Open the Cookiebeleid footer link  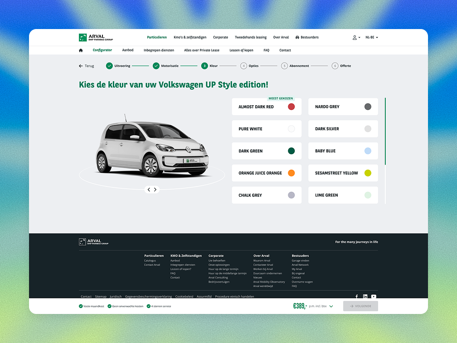[x=184, y=296]
